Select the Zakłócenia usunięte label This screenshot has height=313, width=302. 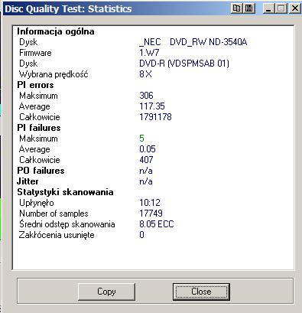(x=57, y=235)
